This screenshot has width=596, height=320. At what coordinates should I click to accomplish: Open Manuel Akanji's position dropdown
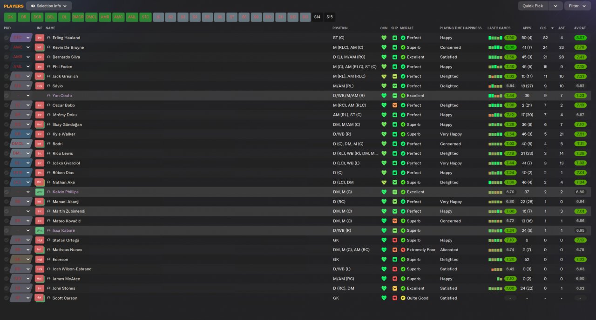point(20,202)
